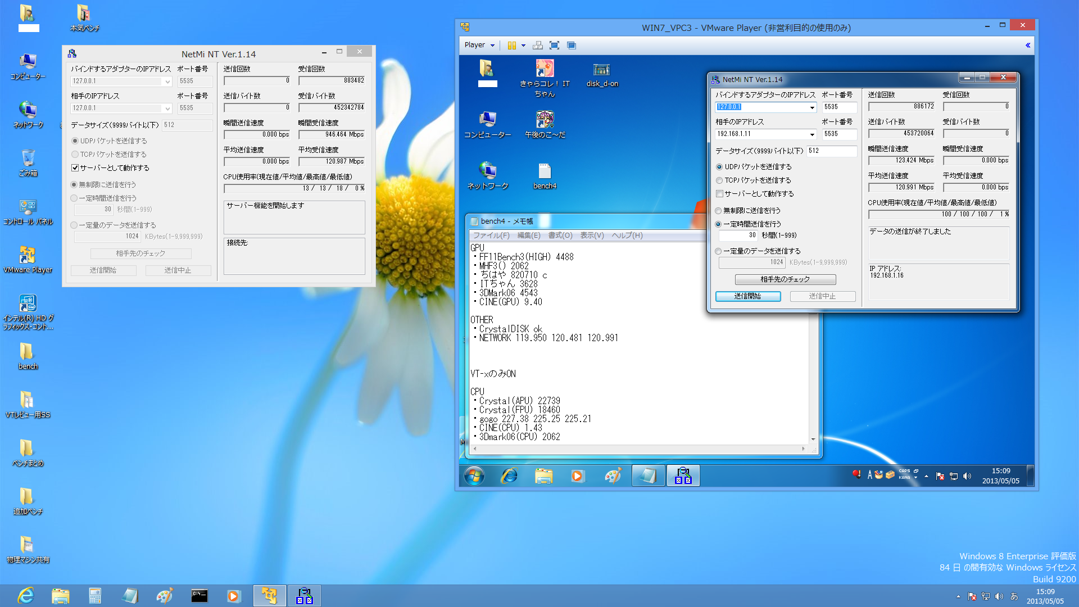1079x607 pixels.
Task: Expand 192.168.1.11 peer address dropdown
Action: pos(812,134)
